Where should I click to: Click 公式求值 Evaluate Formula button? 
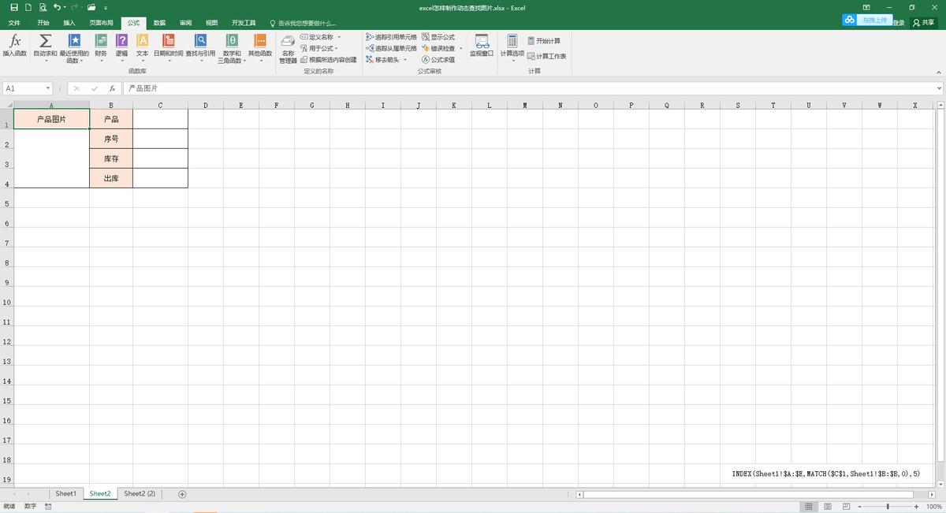[438, 60]
